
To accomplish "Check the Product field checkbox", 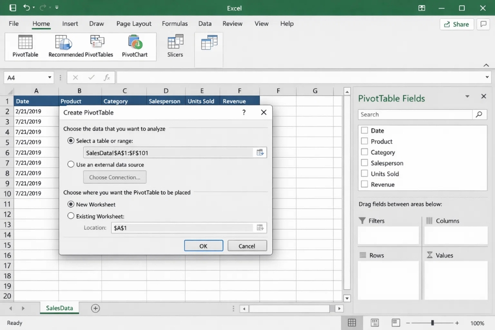I will point(365,141).
